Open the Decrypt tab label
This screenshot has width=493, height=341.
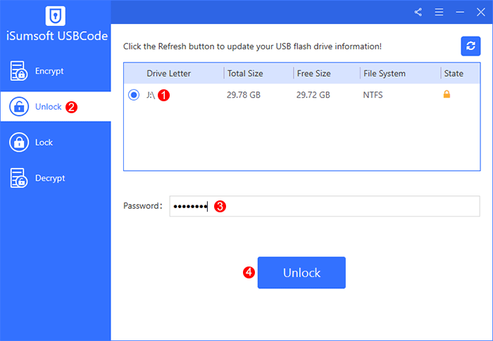tap(50, 178)
